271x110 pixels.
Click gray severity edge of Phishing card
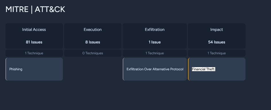6,69
